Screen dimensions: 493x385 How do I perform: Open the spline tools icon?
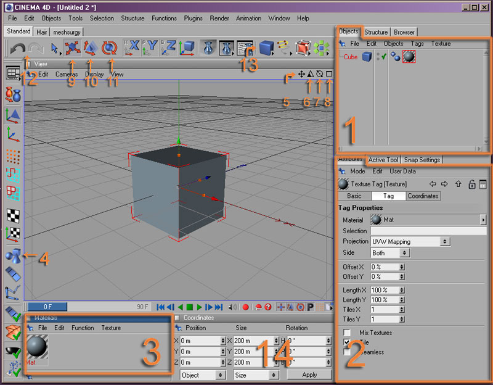[283, 48]
